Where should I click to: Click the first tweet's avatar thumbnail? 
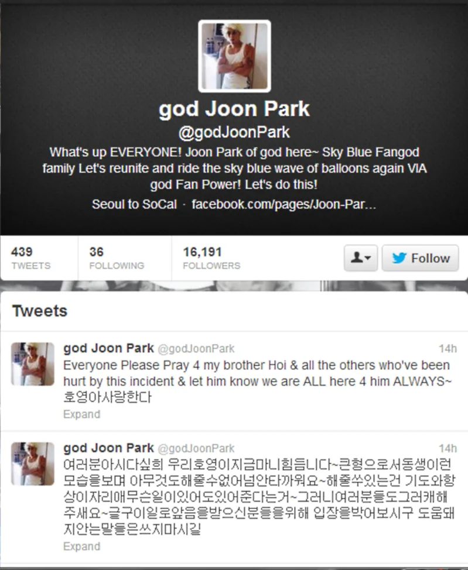33,364
